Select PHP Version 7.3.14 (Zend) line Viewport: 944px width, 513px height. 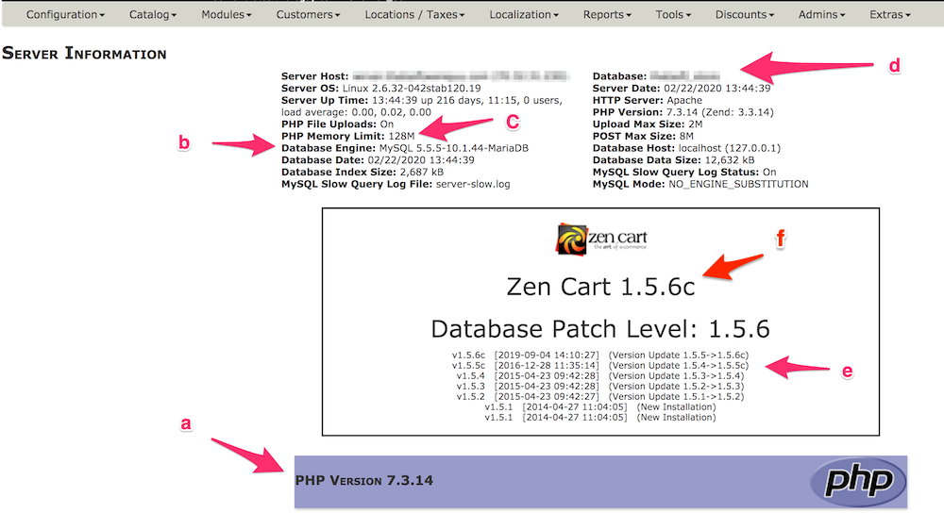coord(683,112)
